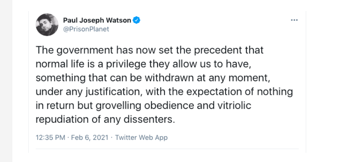Click the gray left page margin strip
348x162 pixels.
(x=6, y=81)
